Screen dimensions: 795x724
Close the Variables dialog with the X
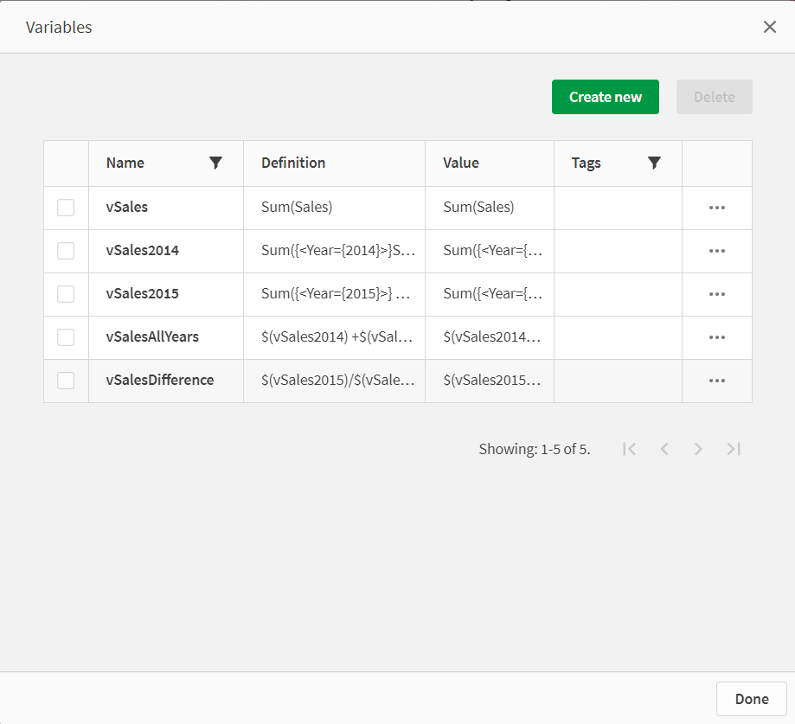point(769,27)
